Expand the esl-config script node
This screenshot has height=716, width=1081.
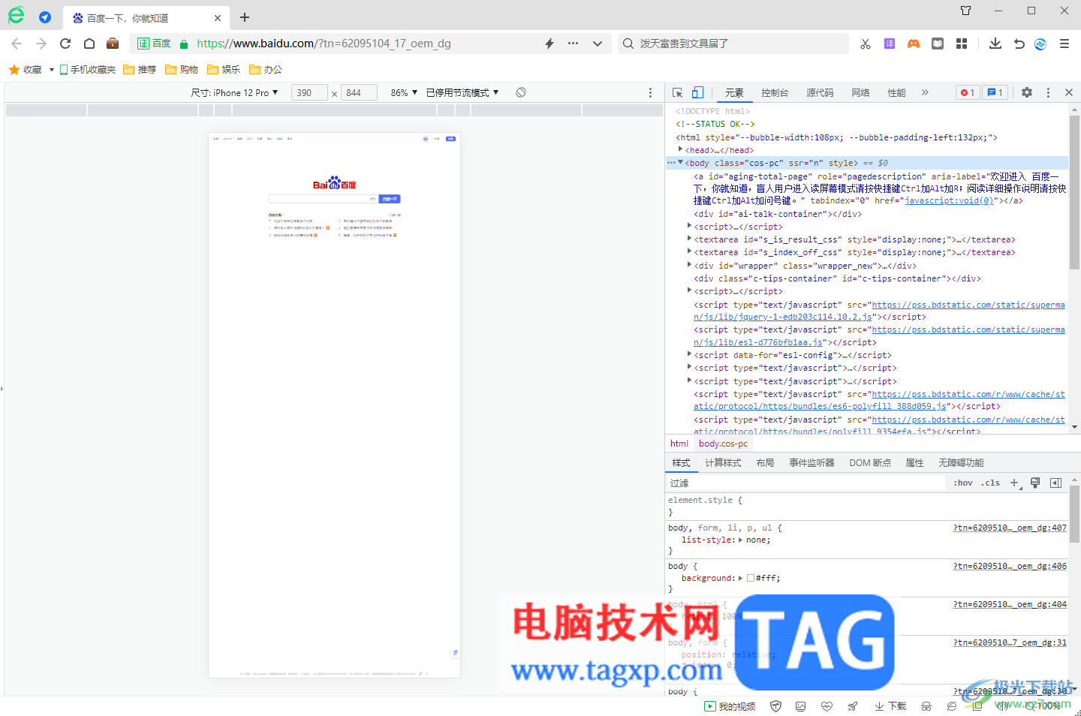coord(689,354)
